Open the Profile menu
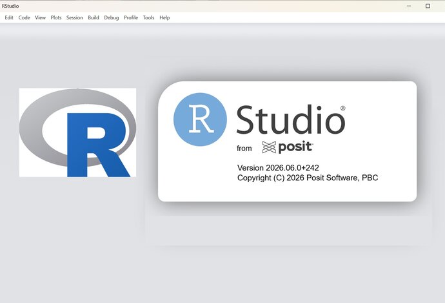The height and width of the screenshot is (303, 445). [131, 17]
